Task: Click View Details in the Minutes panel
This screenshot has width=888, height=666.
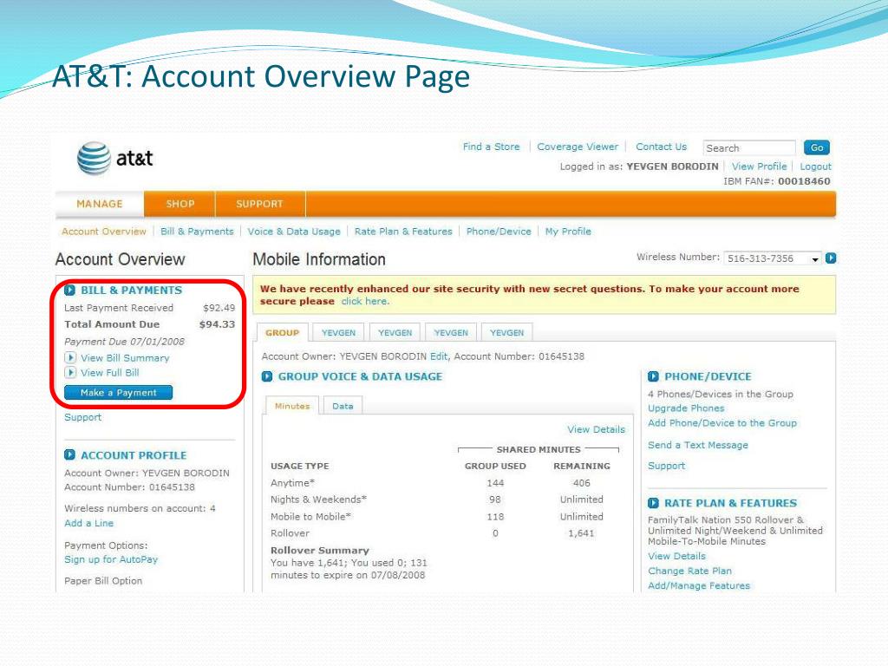Action: [597, 429]
